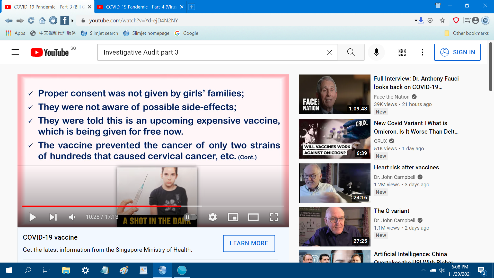Viewport: 494px width, 278px height.
Task: Go to the browser home page
Action: (x=42, y=20)
